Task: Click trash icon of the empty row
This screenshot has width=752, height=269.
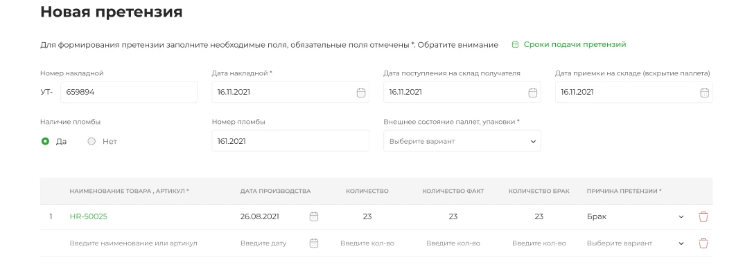Action: (703, 243)
